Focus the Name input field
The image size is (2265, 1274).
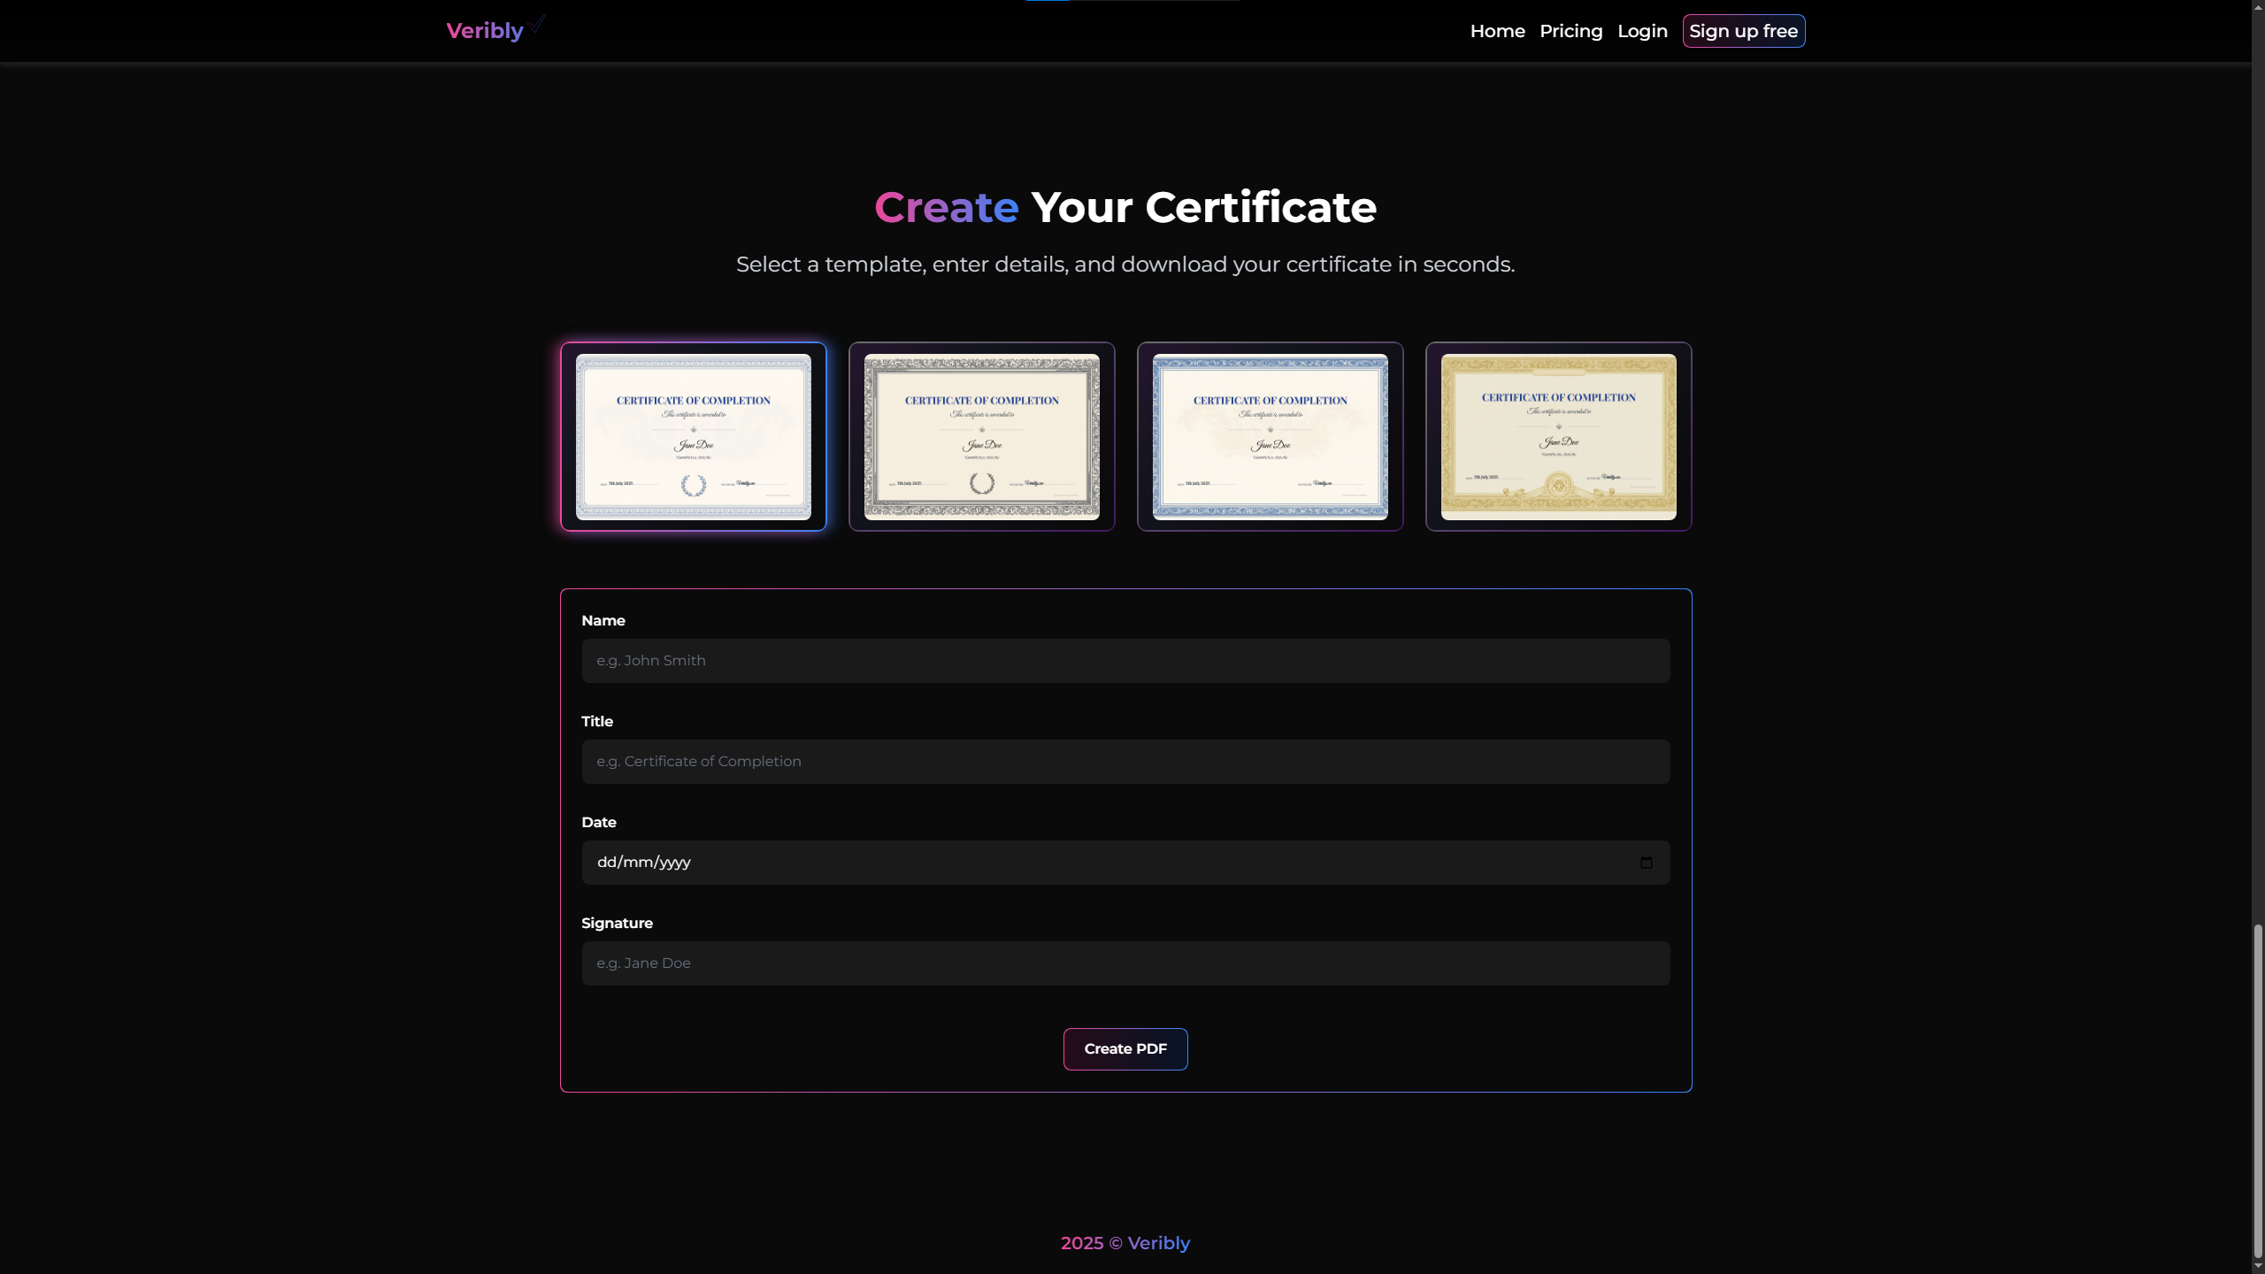tap(1125, 661)
